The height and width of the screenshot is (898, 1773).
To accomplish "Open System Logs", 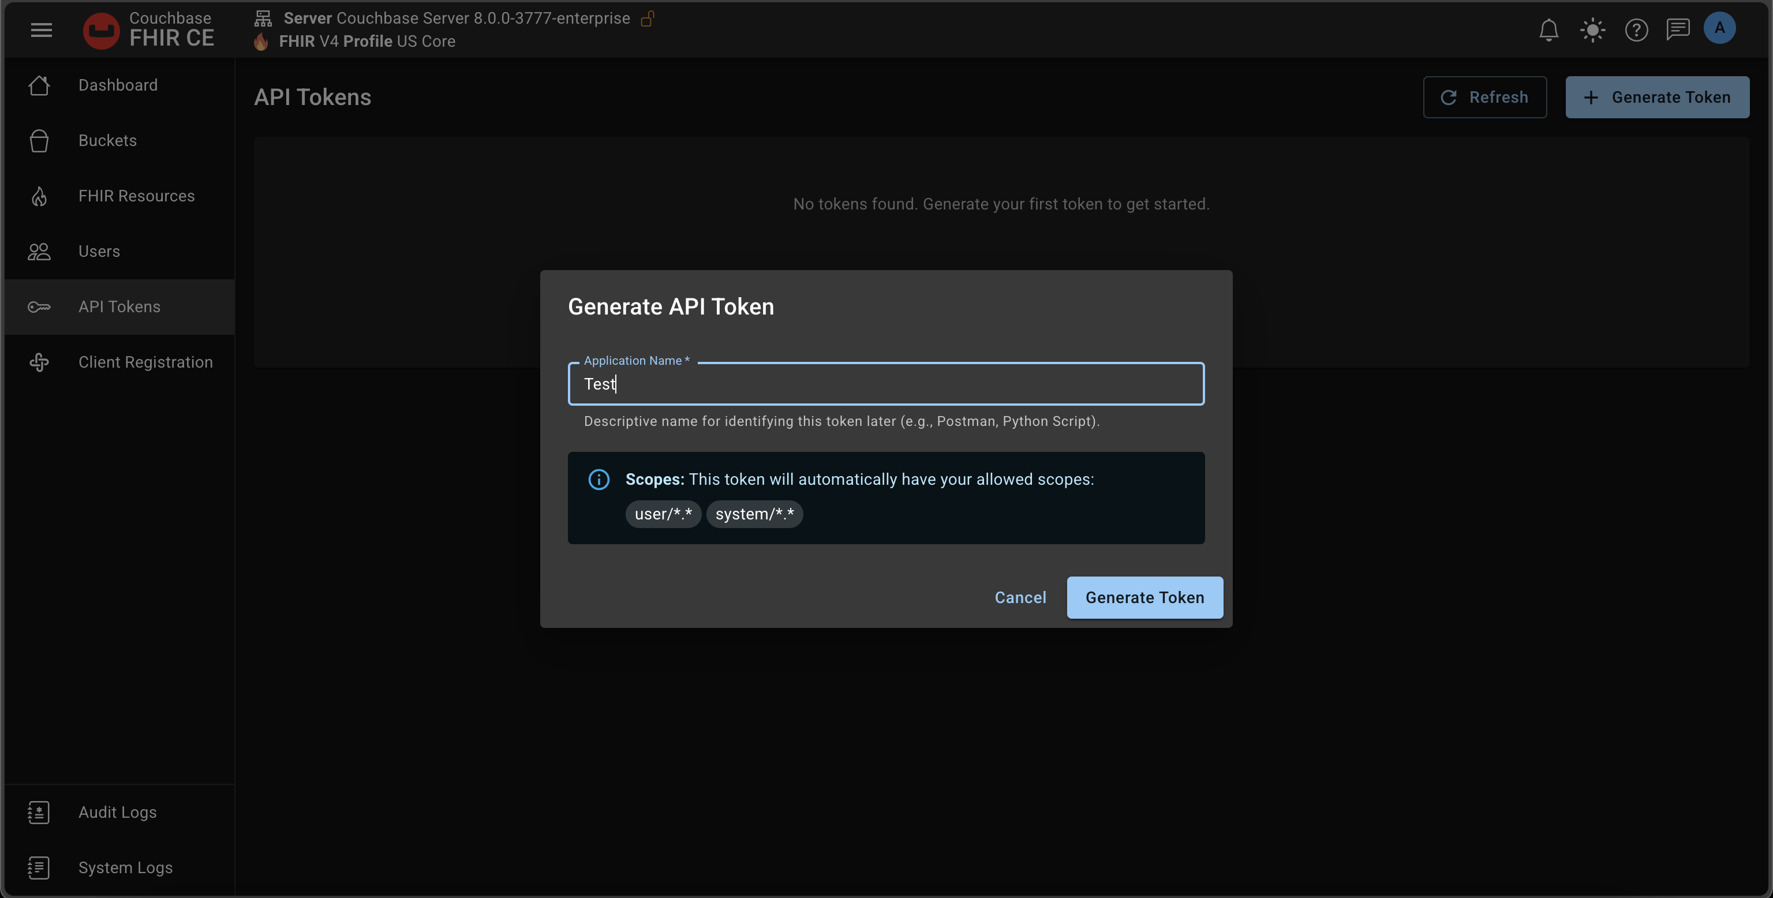I will [x=125, y=868].
